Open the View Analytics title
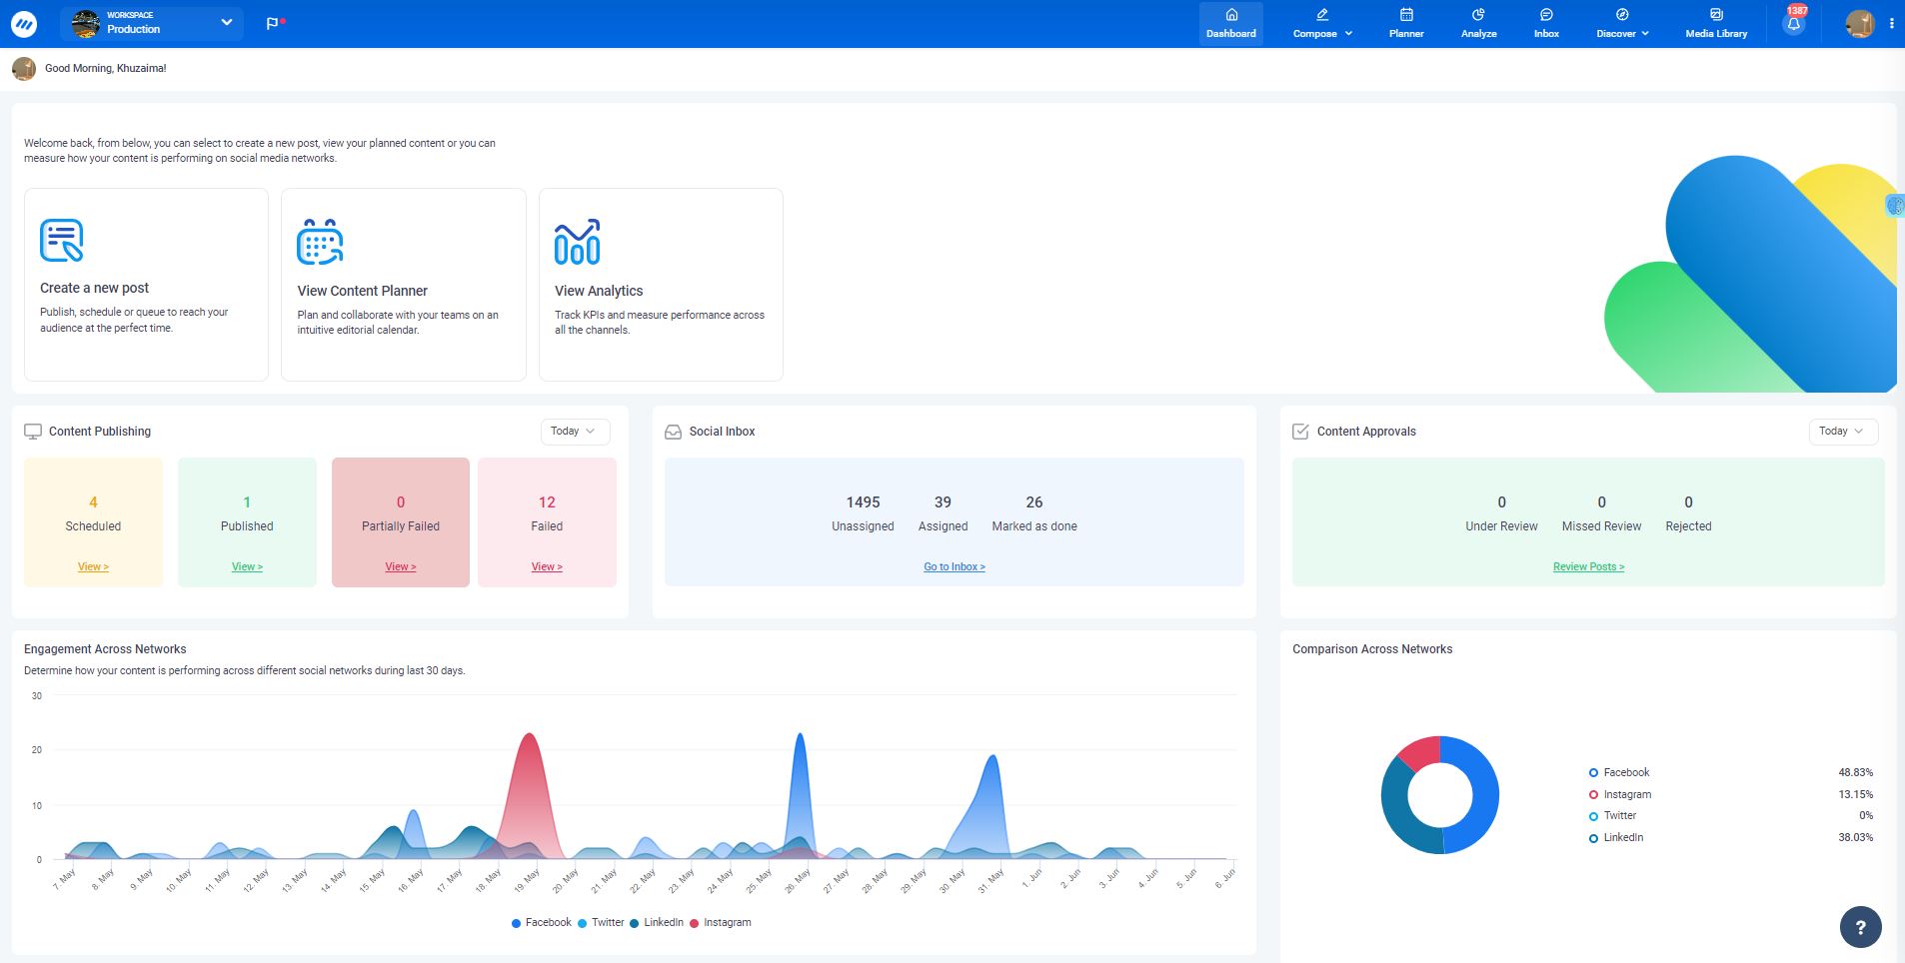 (x=599, y=291)
